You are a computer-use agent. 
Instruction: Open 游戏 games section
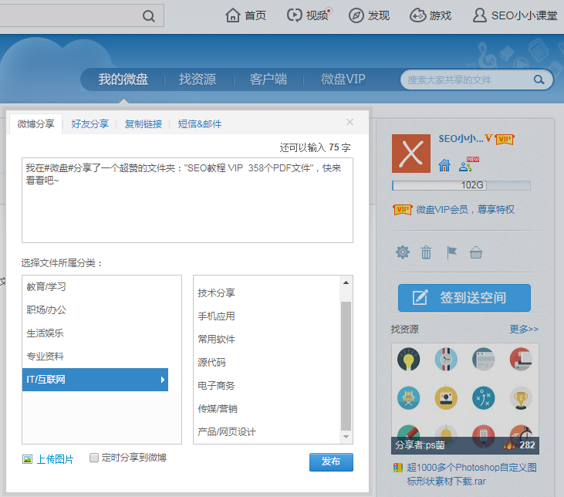coord(431,15)
